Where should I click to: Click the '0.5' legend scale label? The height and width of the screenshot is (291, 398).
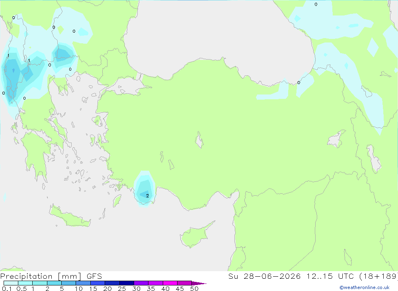(21, 289)
